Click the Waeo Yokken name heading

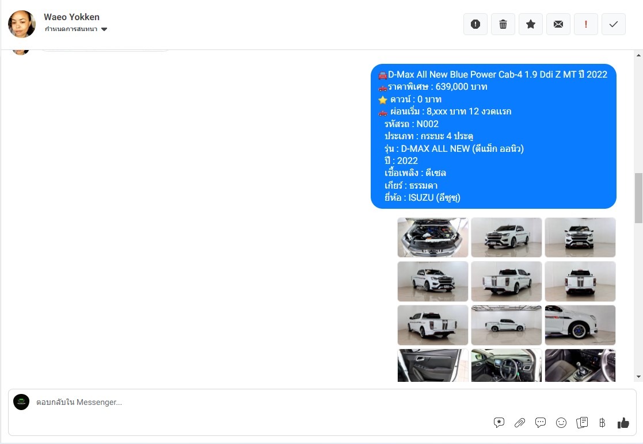coord(72,17)
